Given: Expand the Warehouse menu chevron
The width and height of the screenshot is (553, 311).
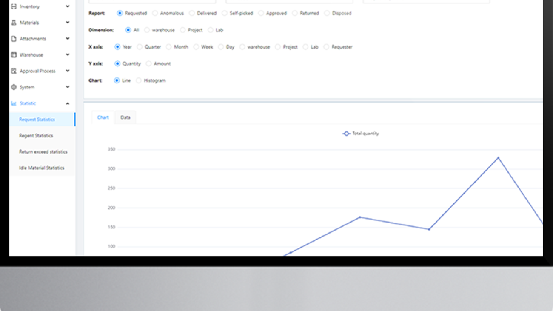Looking at the screenshot, I should [x=68, y=55].
